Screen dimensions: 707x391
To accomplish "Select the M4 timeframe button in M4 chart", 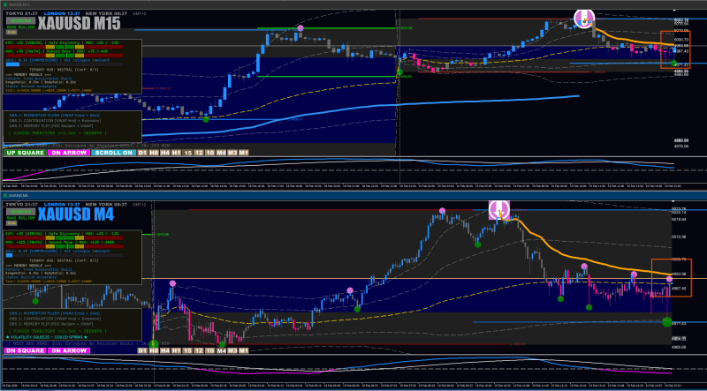I will (222, 350).
